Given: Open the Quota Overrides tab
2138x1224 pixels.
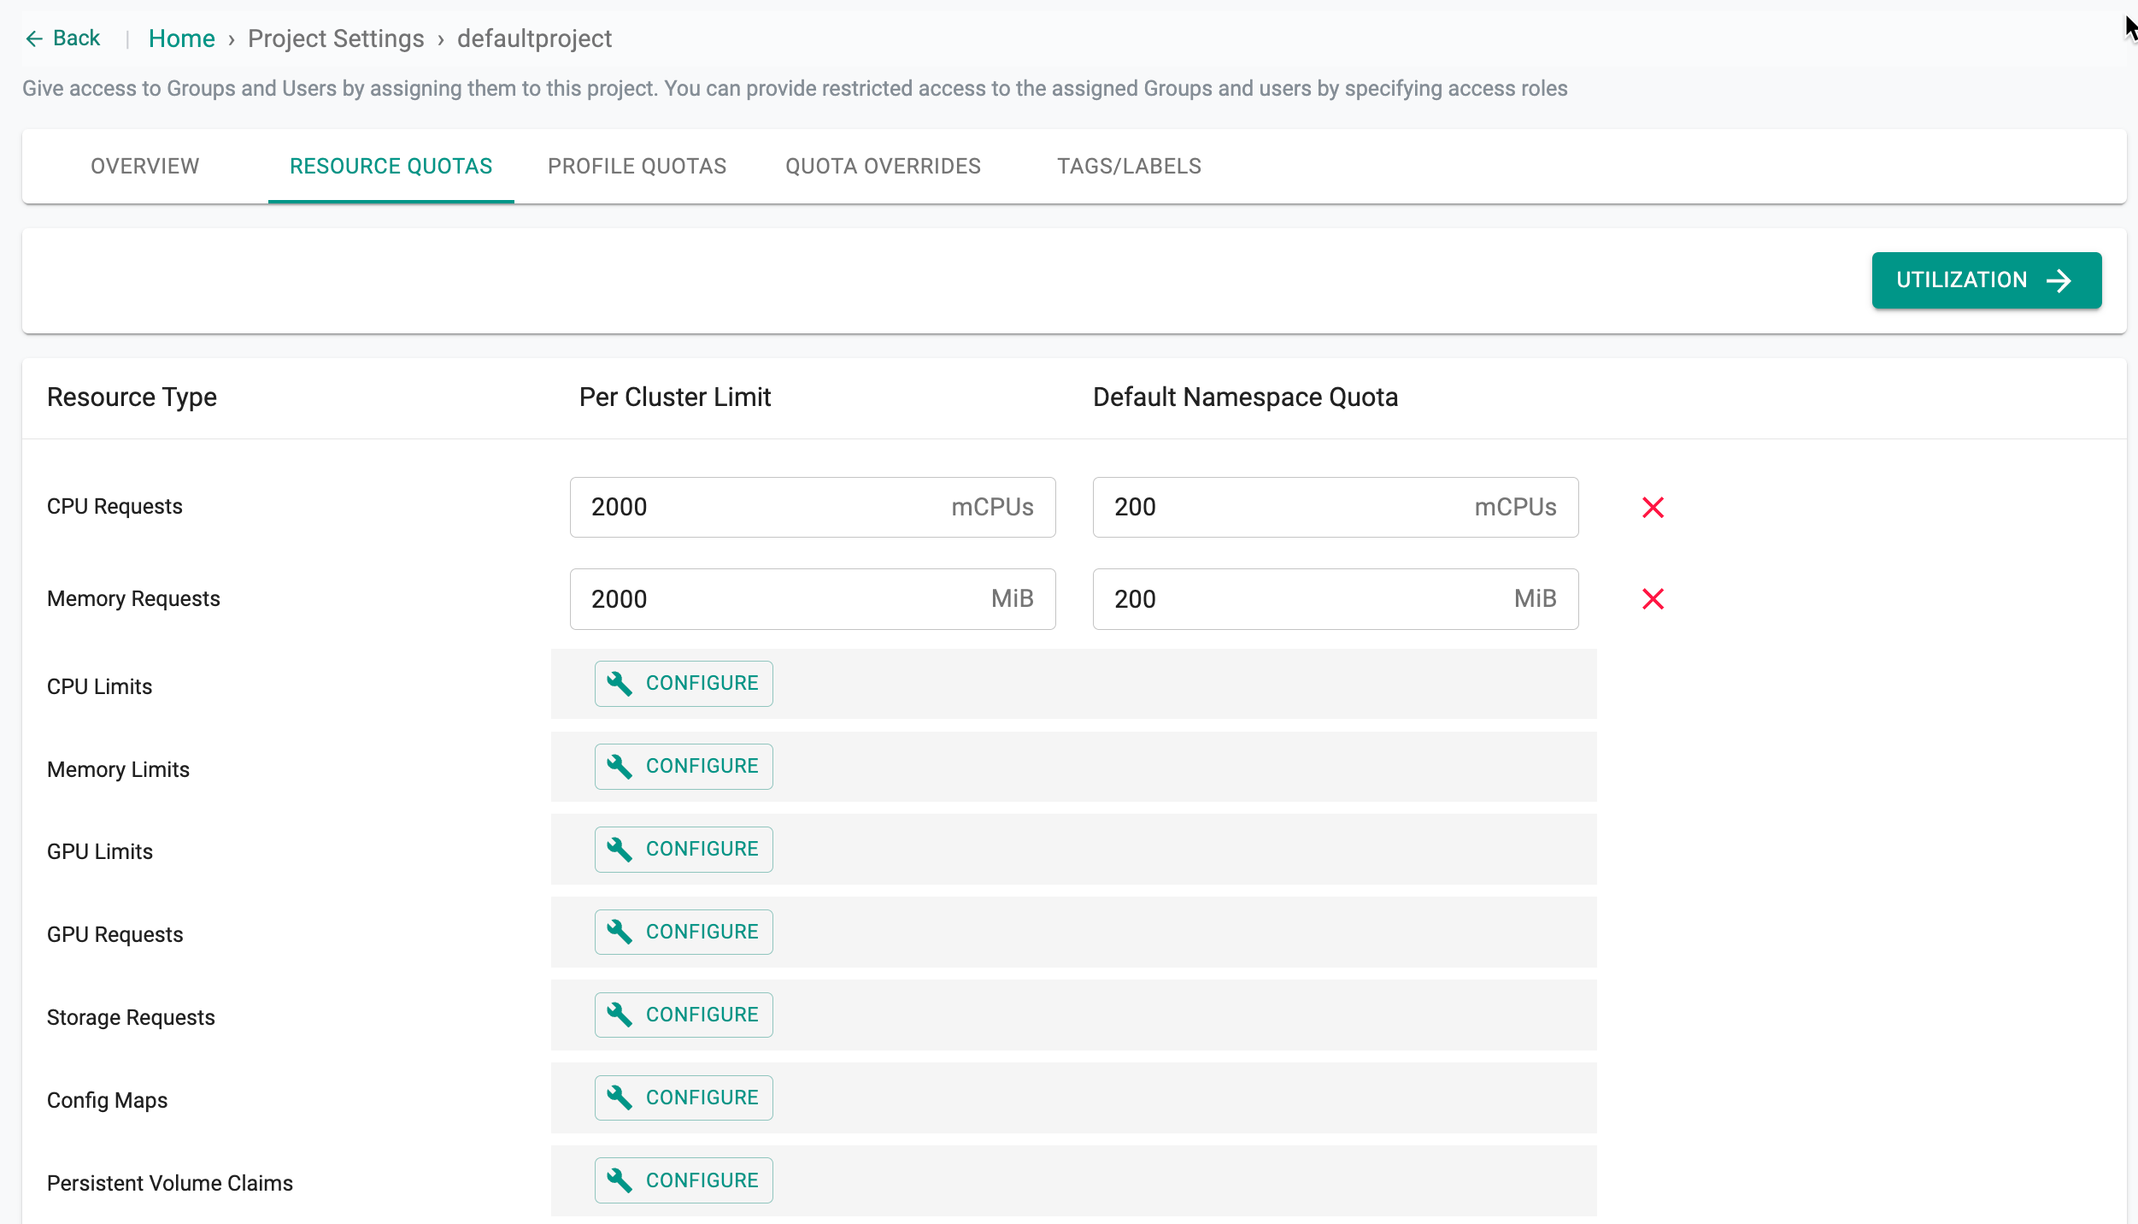Looking at the screenshot, I should click(884, 166).
